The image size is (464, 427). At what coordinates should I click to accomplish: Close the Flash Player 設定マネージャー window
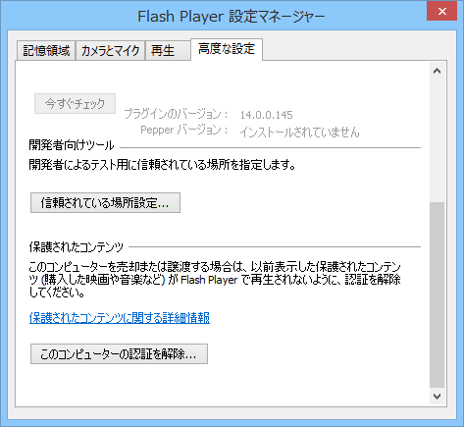tap(442, 12)
